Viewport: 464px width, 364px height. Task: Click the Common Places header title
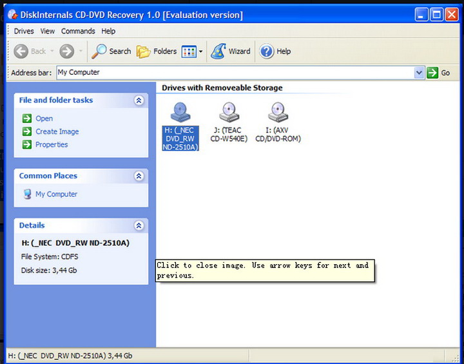(x=48, y=176)
